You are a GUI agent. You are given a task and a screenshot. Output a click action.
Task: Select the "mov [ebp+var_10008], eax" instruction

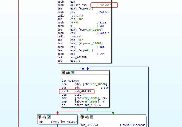click(x=85, y=98)
